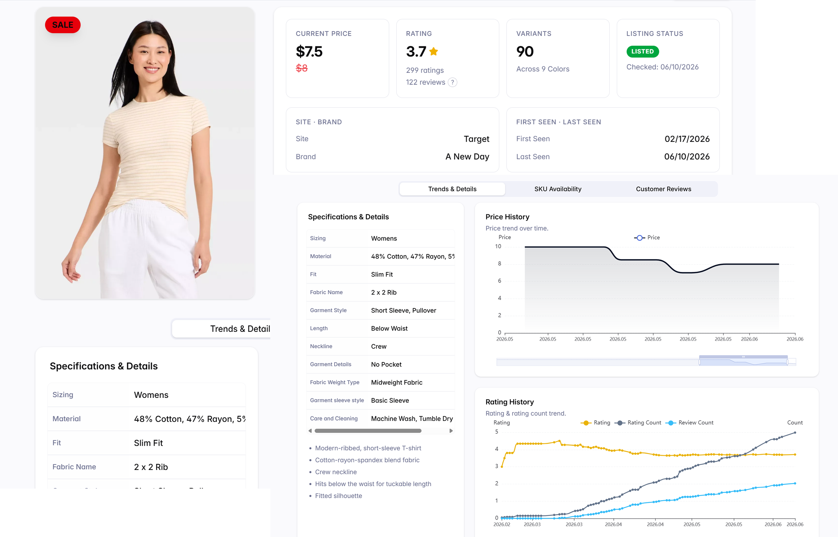Click the red SALE badge on product image
Screen dimensions: 838x537
click(x=63, y=25)
